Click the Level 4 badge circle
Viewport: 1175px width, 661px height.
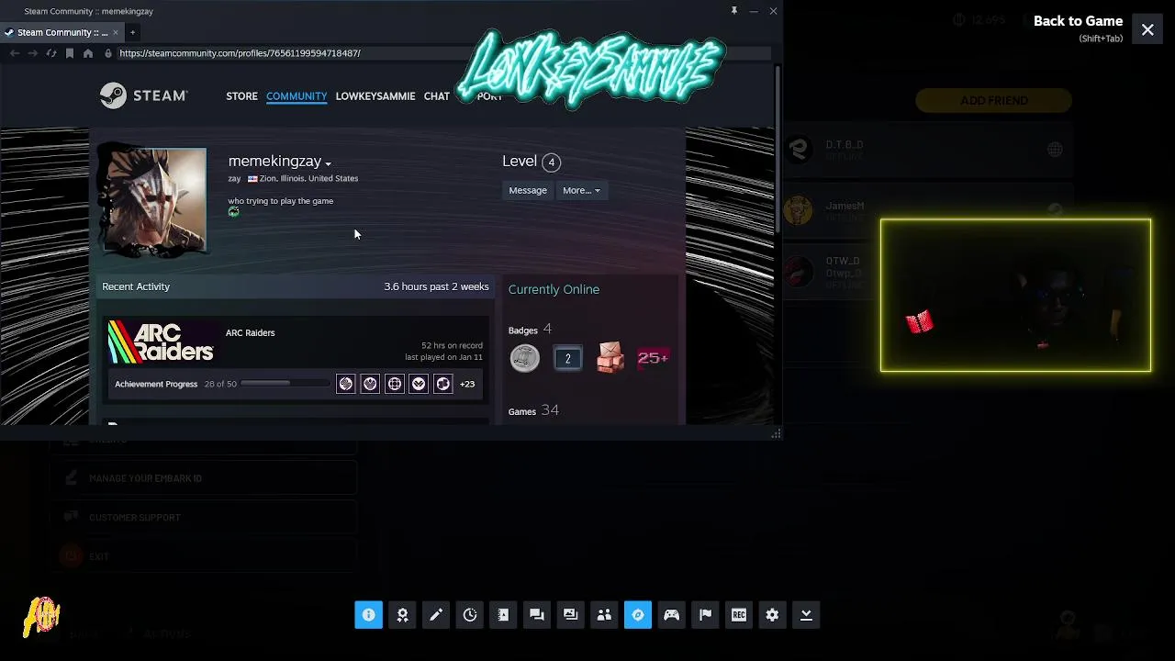click(x=551, y=162)
